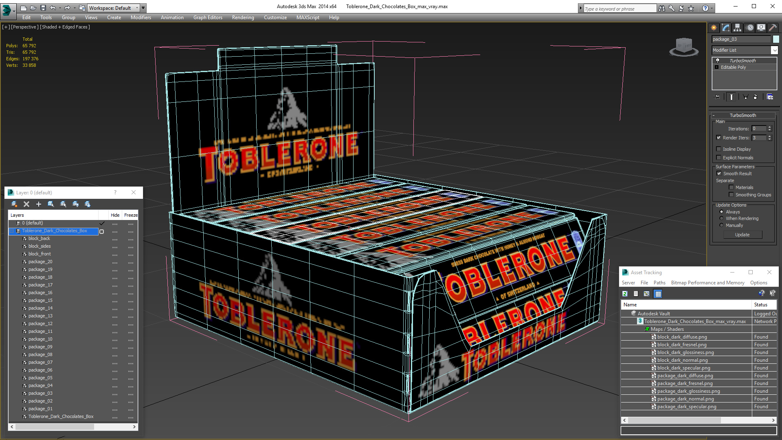
Task: Click Refresh icon in Asset Tracking toolbar
Action: (x=625, y=294)
